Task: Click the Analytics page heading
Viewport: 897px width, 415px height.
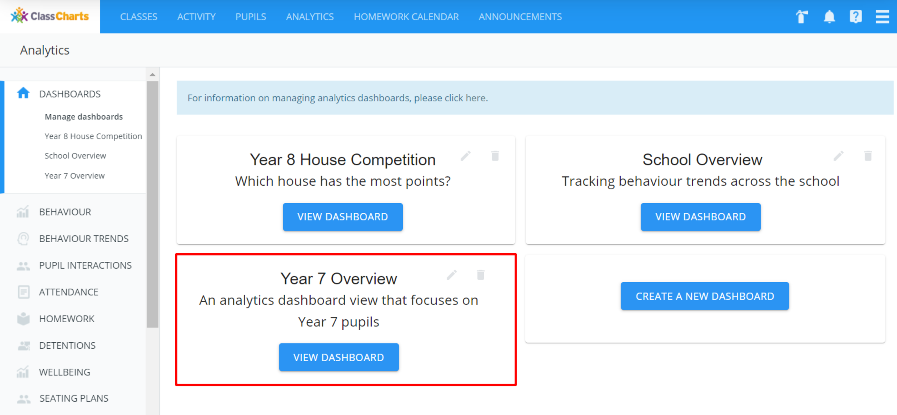Action: [44, 50]
